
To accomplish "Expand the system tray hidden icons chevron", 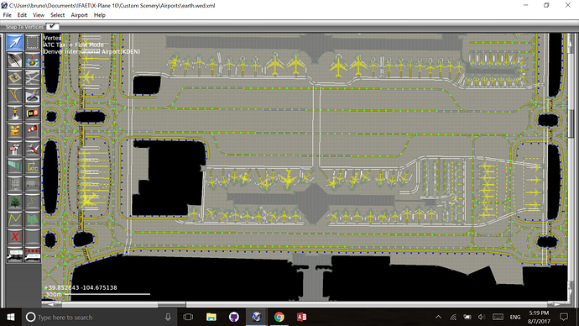I will coord(438,317).
